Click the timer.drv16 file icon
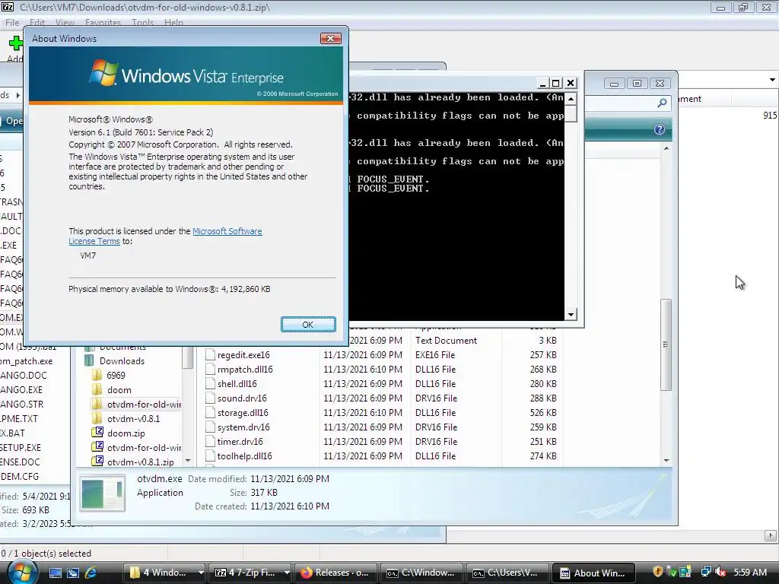 210,441
